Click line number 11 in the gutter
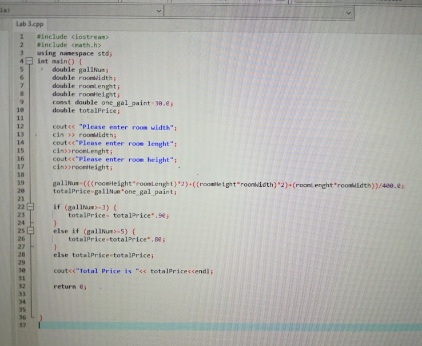Image resolution: width=422 pixels, height=346 pixels. [x=21, y=118]
